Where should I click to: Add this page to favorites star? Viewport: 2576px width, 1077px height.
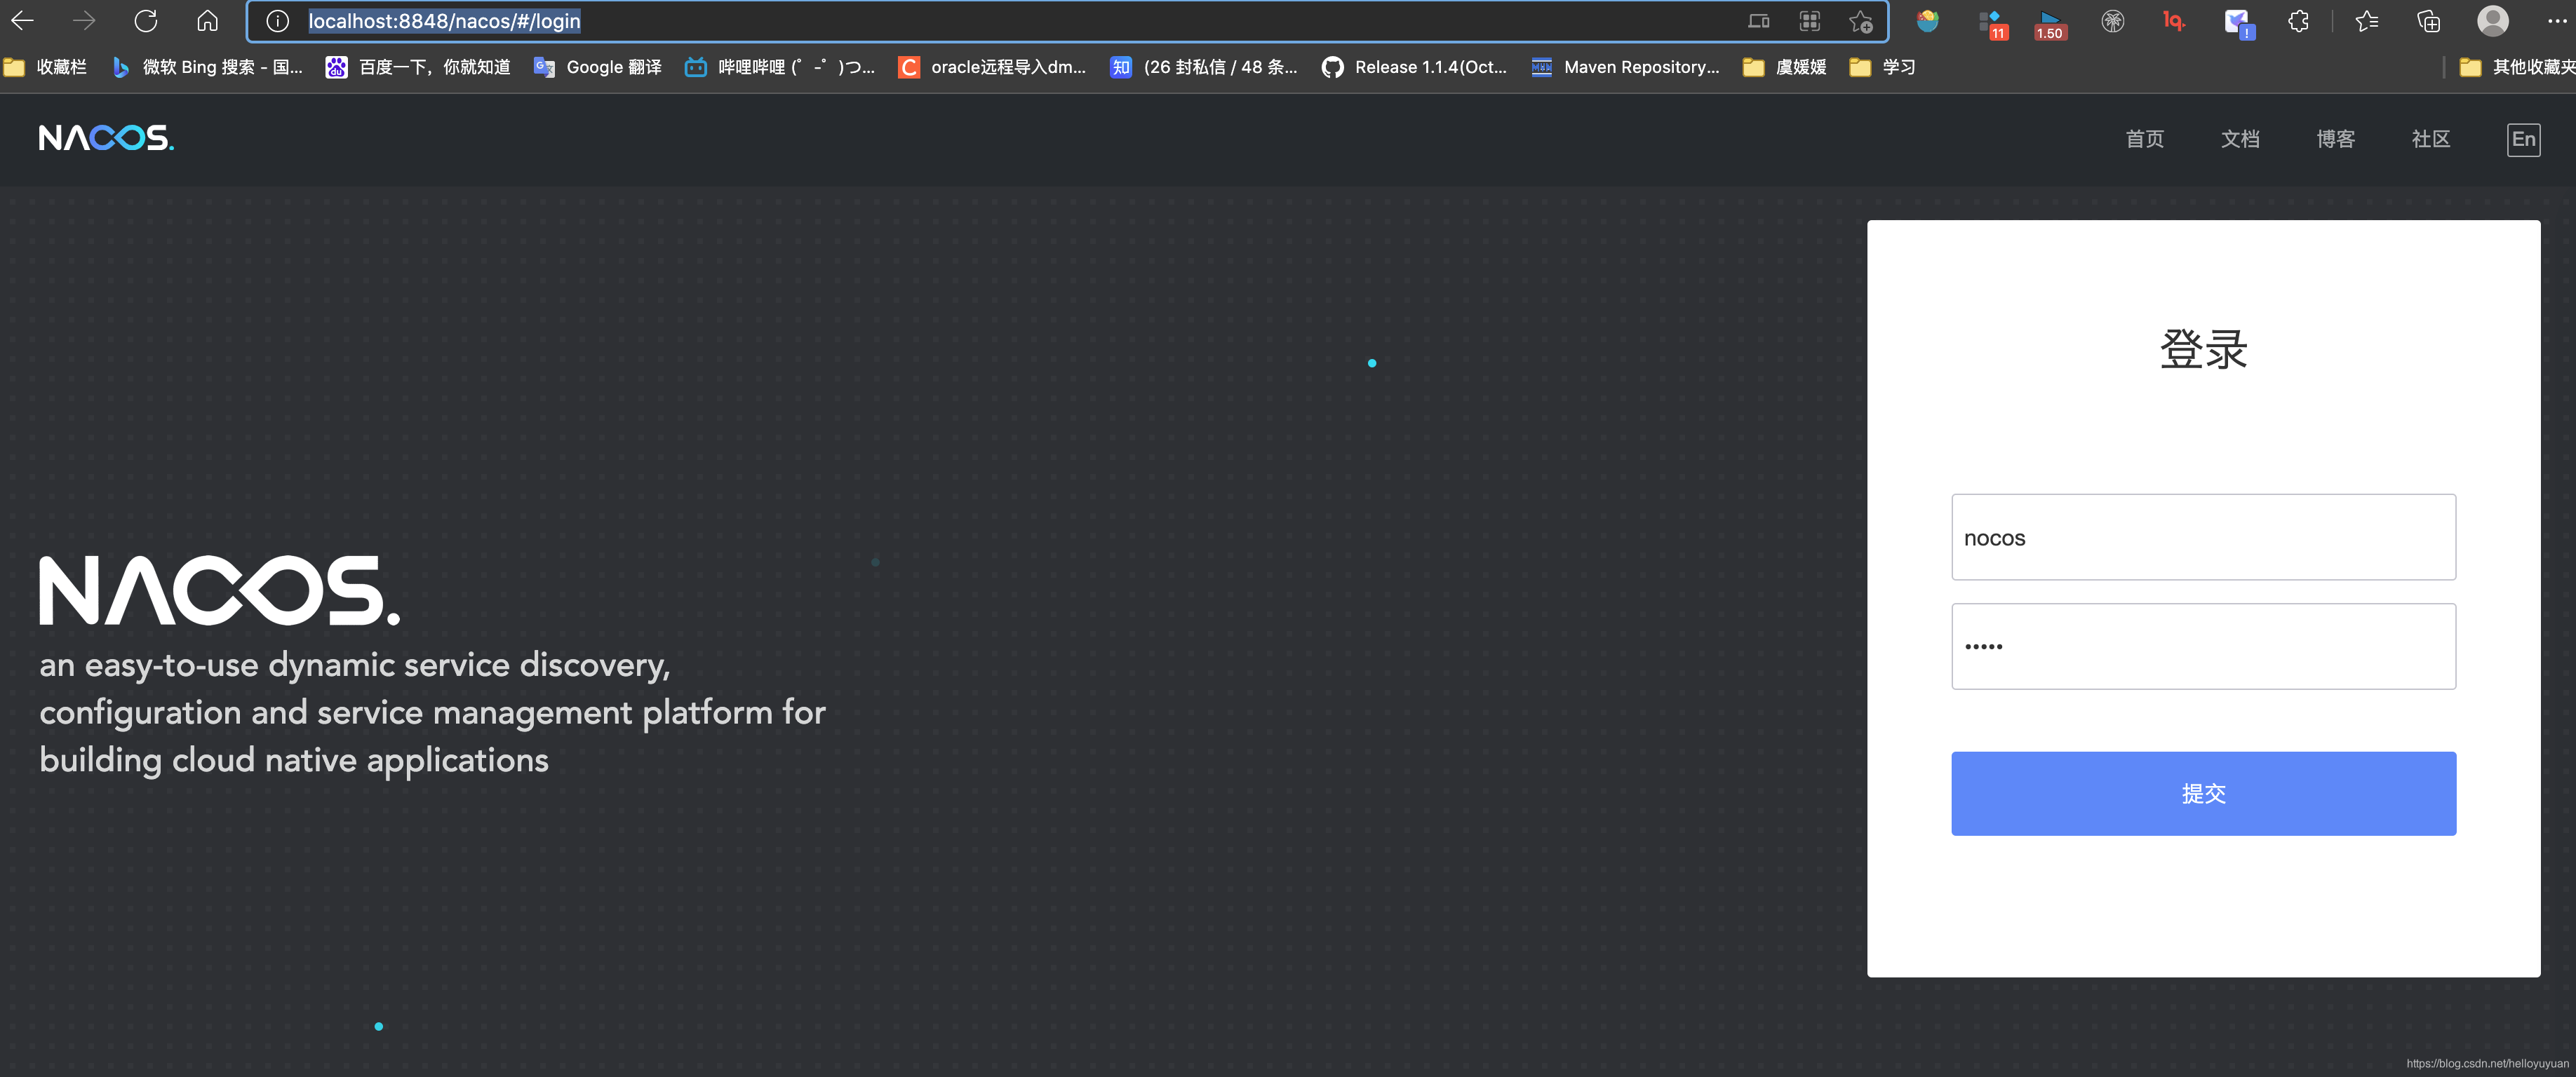click(x=1860, y=21)
